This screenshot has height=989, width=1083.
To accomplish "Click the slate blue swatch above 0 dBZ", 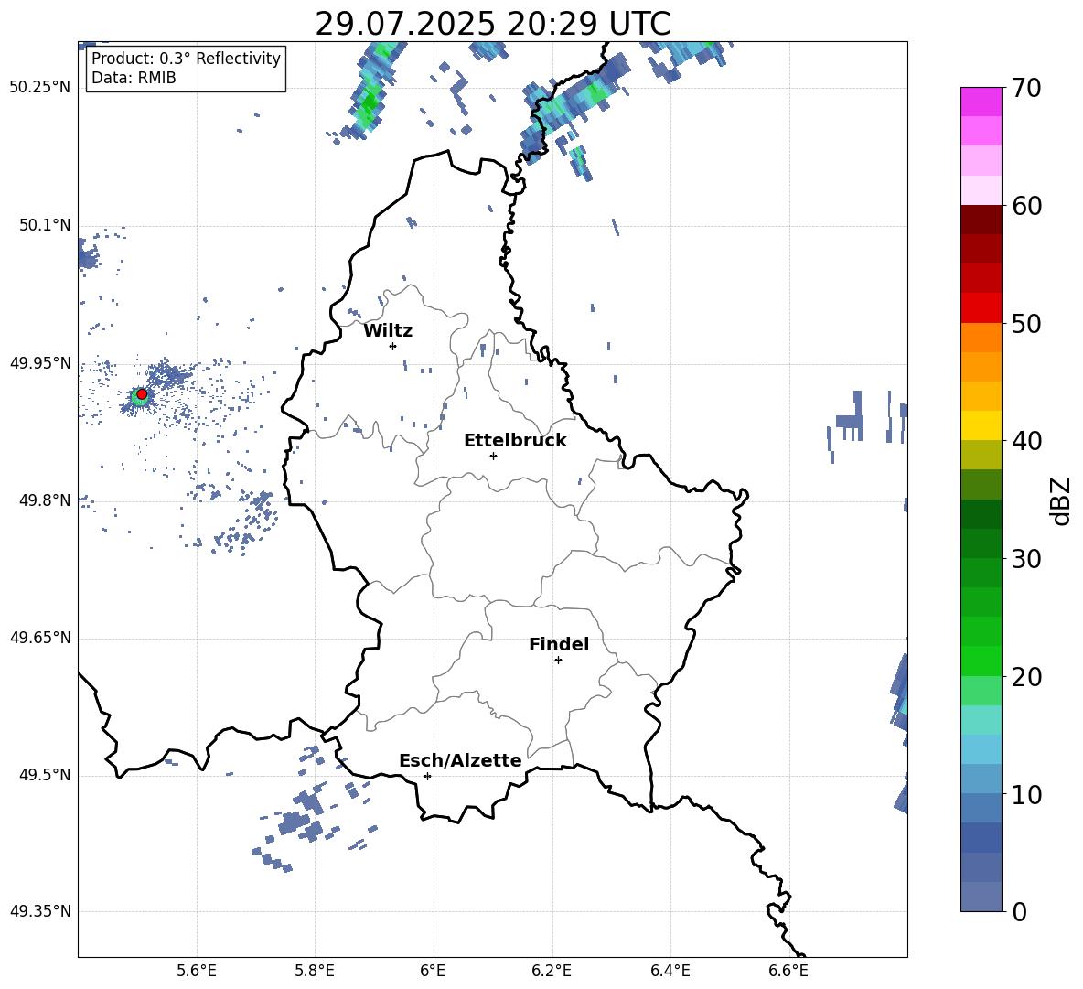I will click(981, 897).
